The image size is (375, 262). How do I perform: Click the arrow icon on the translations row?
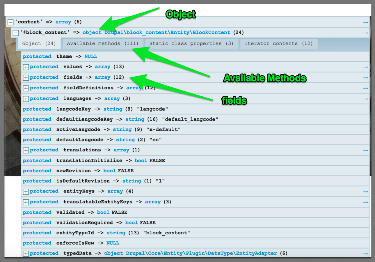tap(365, 151)
